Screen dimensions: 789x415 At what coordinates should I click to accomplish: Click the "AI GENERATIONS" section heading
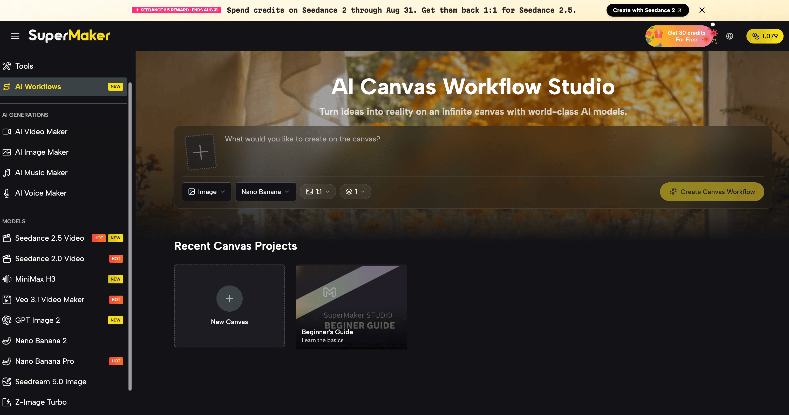[x=25, y=115]
